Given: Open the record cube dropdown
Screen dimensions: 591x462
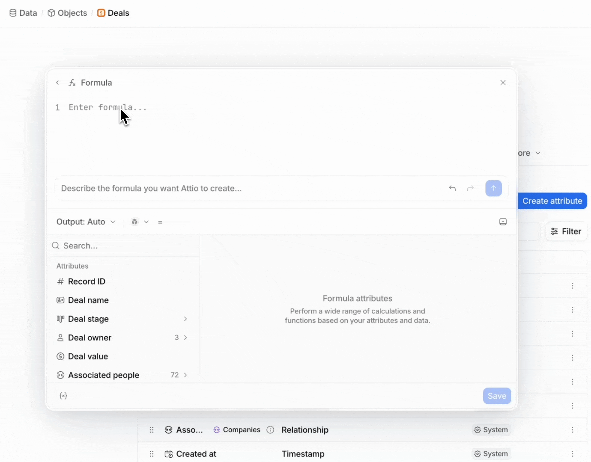Looking at the screenshot, I should pos(140,222).
